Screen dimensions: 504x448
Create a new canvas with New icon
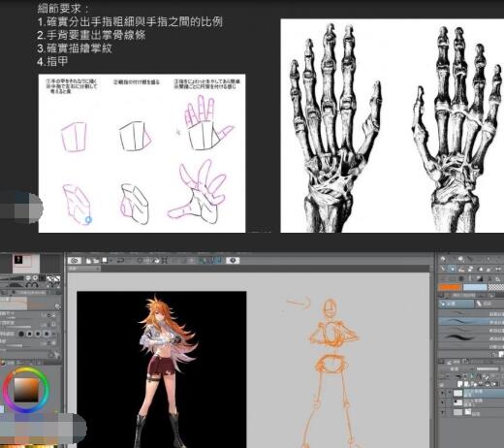point(88,261)
